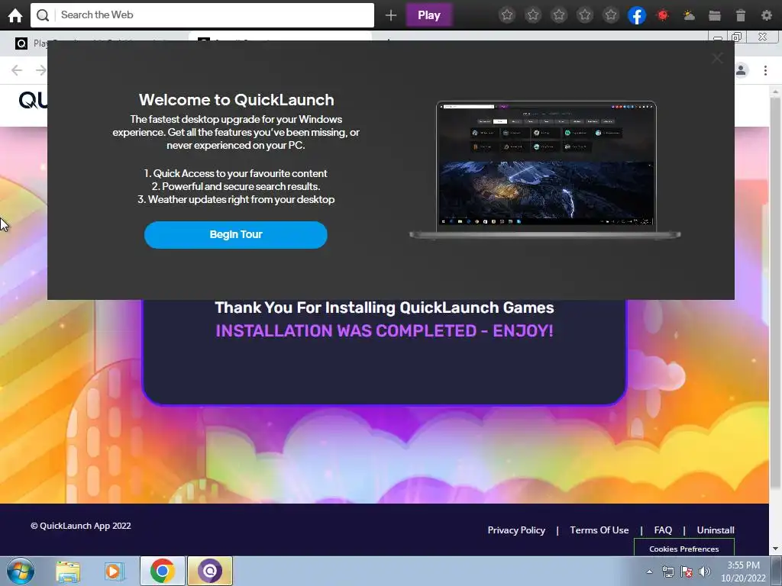Open Cookies Prefrences button
Screen dimensions: 782x586
684,549
